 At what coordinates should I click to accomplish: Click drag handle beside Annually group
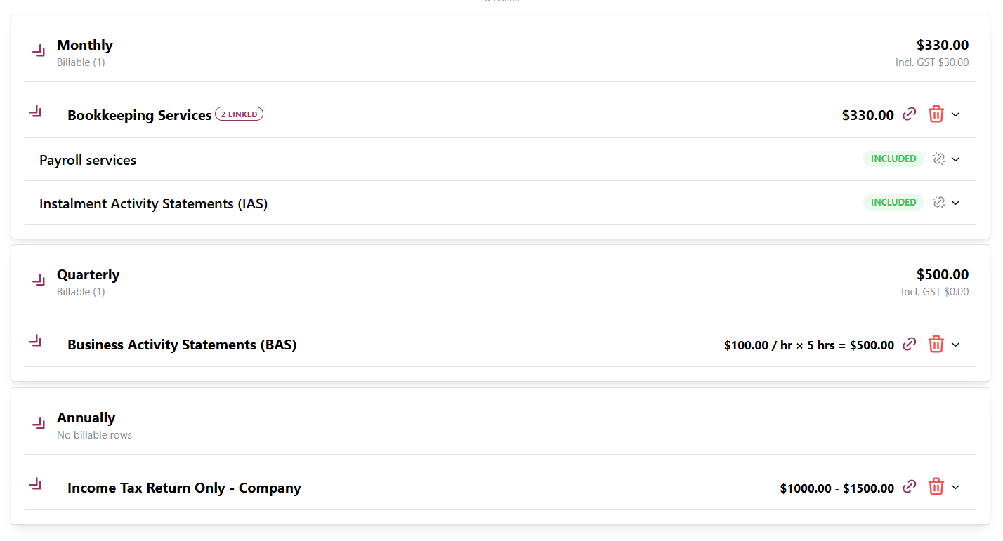[39, 423]
